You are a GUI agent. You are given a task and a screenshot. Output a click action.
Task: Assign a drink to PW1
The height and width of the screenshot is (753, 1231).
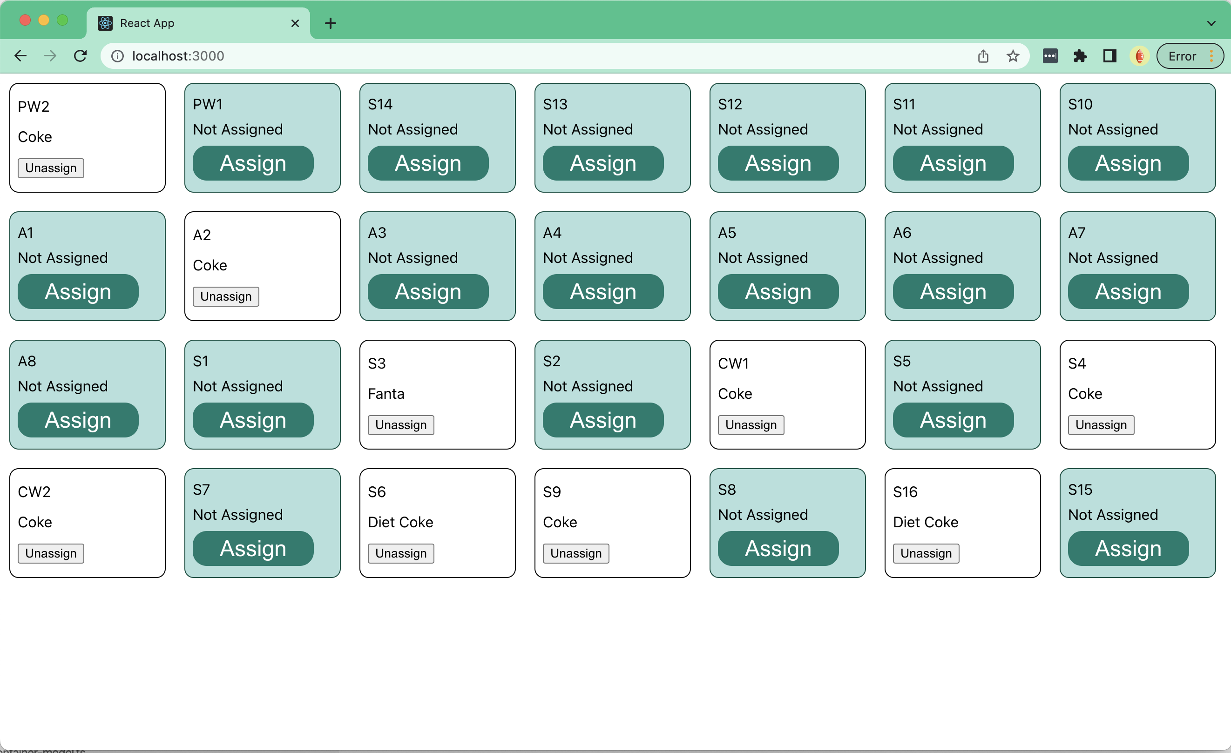253,163
